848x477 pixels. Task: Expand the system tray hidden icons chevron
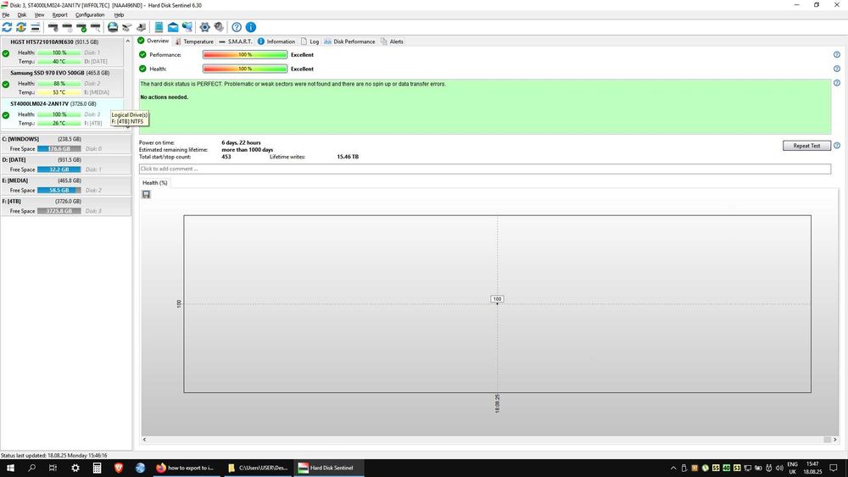(673, 468)
